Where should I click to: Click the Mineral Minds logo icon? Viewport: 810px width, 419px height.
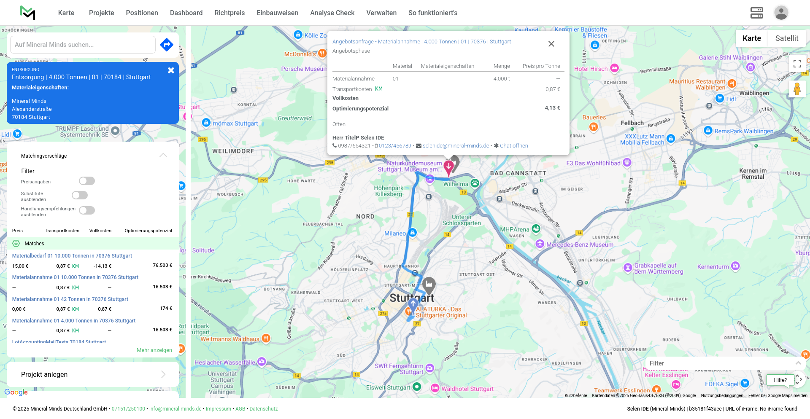[28, 13]
